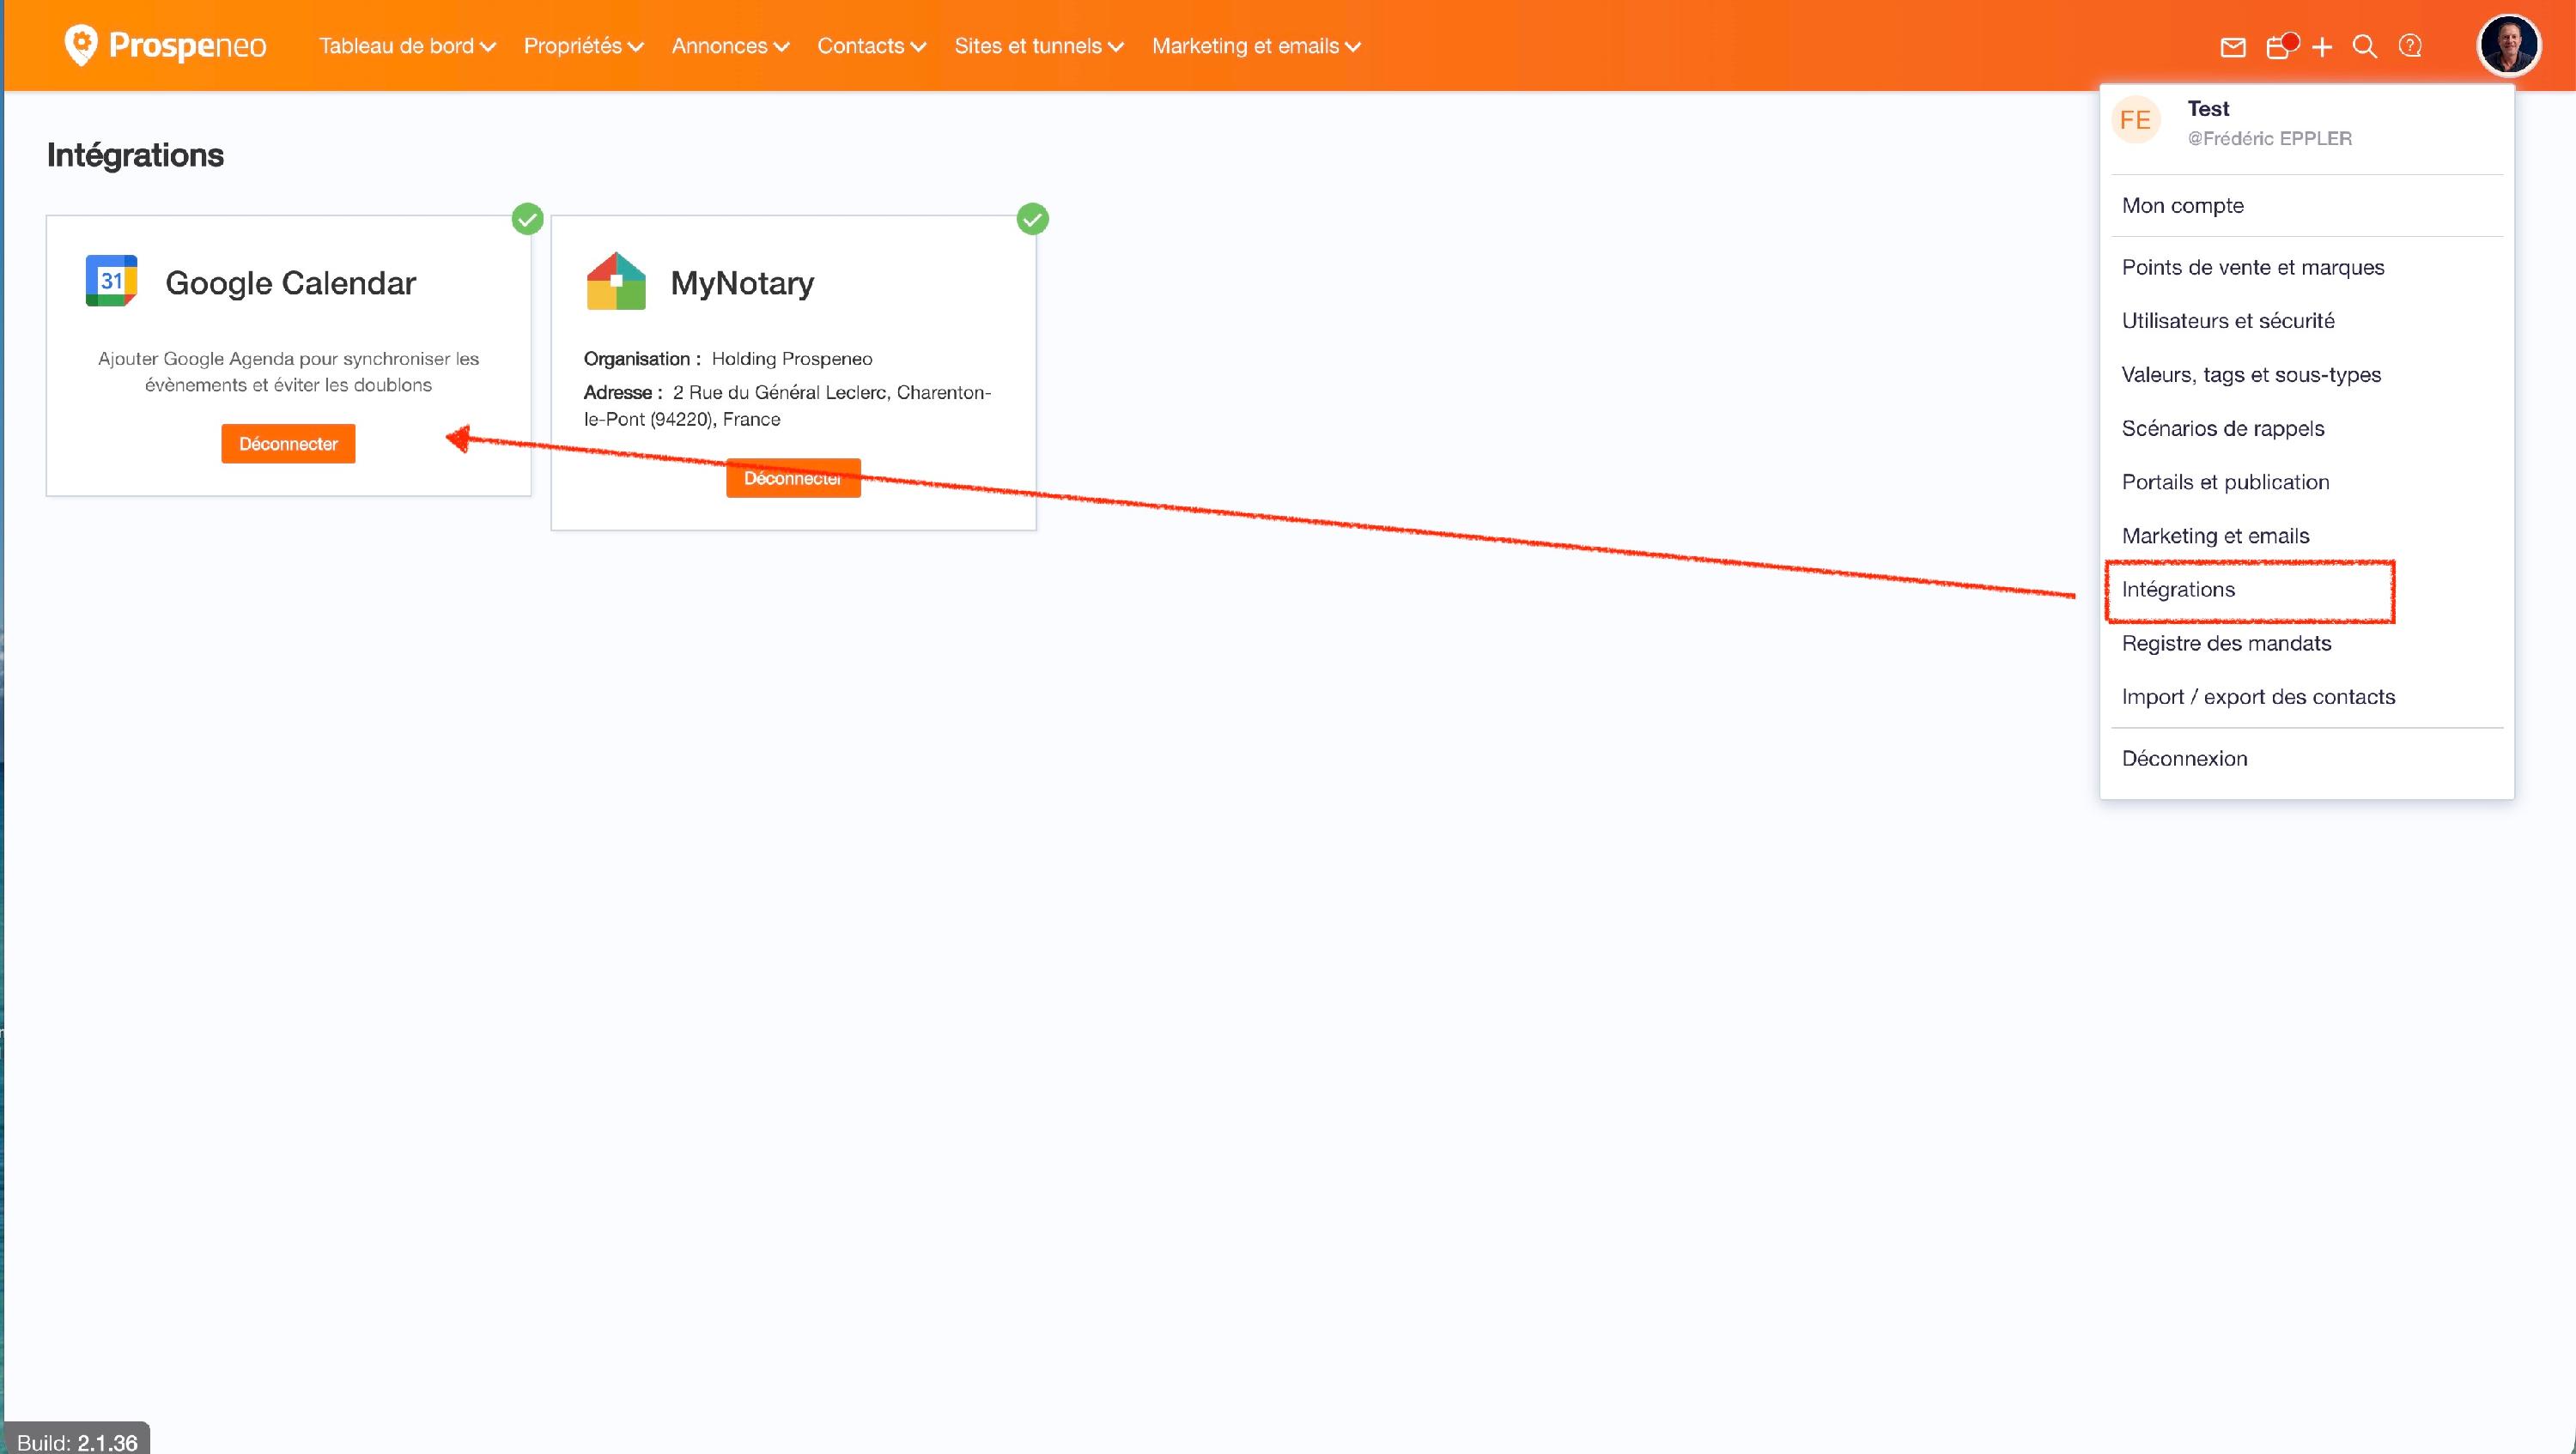The width and height of the screenshot is (2576, 1454).
Task: Expand the Contacts menu
Action: pos(872,46)
